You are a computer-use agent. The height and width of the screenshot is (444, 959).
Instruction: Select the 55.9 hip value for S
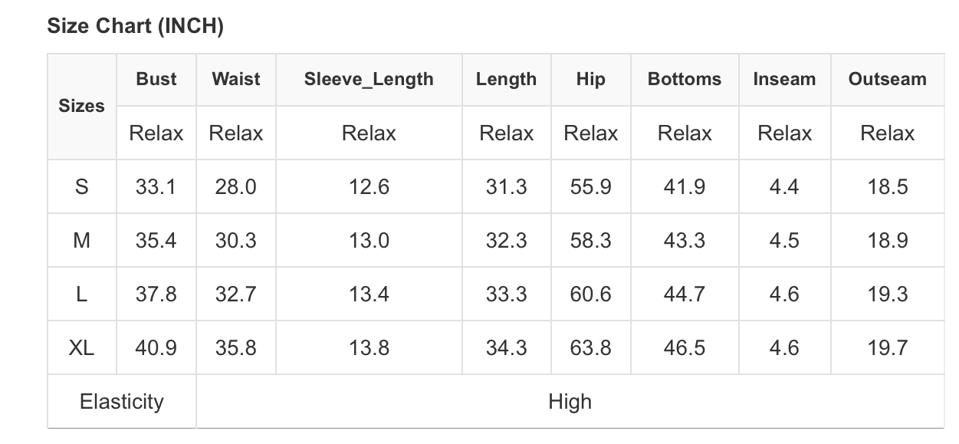click(590, 186)
